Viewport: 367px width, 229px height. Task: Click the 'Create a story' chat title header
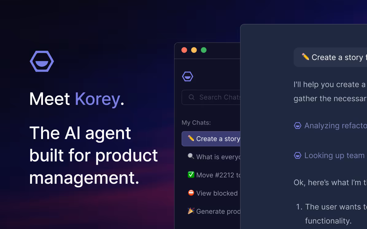tap(330, 58)
